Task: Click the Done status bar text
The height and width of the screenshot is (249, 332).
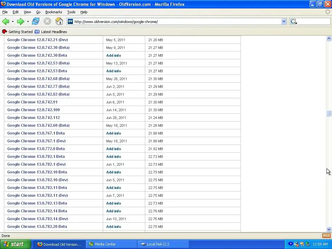Action: (6, 236)
